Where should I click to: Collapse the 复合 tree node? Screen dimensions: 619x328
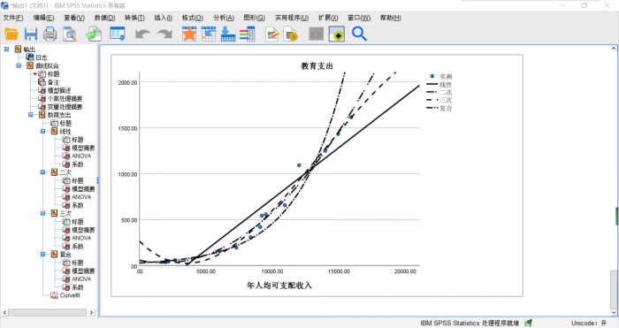[43, 255]
